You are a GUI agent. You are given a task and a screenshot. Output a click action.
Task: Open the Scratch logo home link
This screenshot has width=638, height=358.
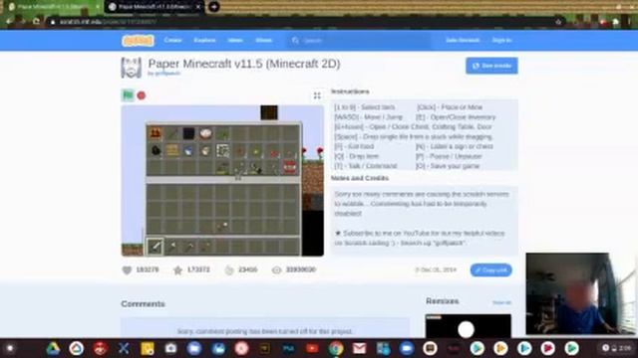[138, 40]
